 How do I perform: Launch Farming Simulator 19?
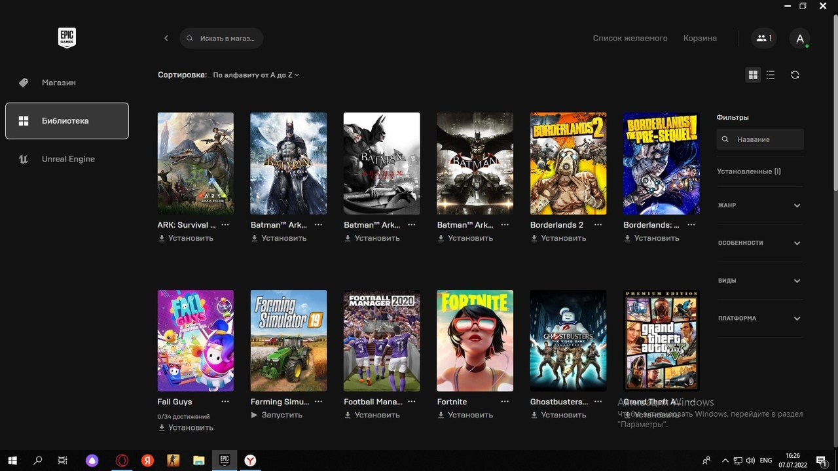[x=276, y=415]
